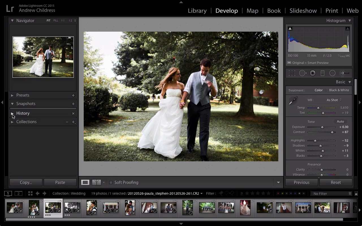Viewport: 362px width, 226px height.
Task: Expand the Collections panel
Action: point(12,122)
